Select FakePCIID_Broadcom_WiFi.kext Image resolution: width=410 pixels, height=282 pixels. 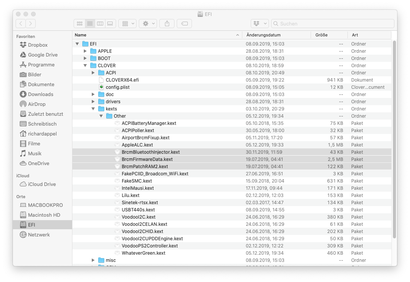pyautogui.click(x=232, y=174)
